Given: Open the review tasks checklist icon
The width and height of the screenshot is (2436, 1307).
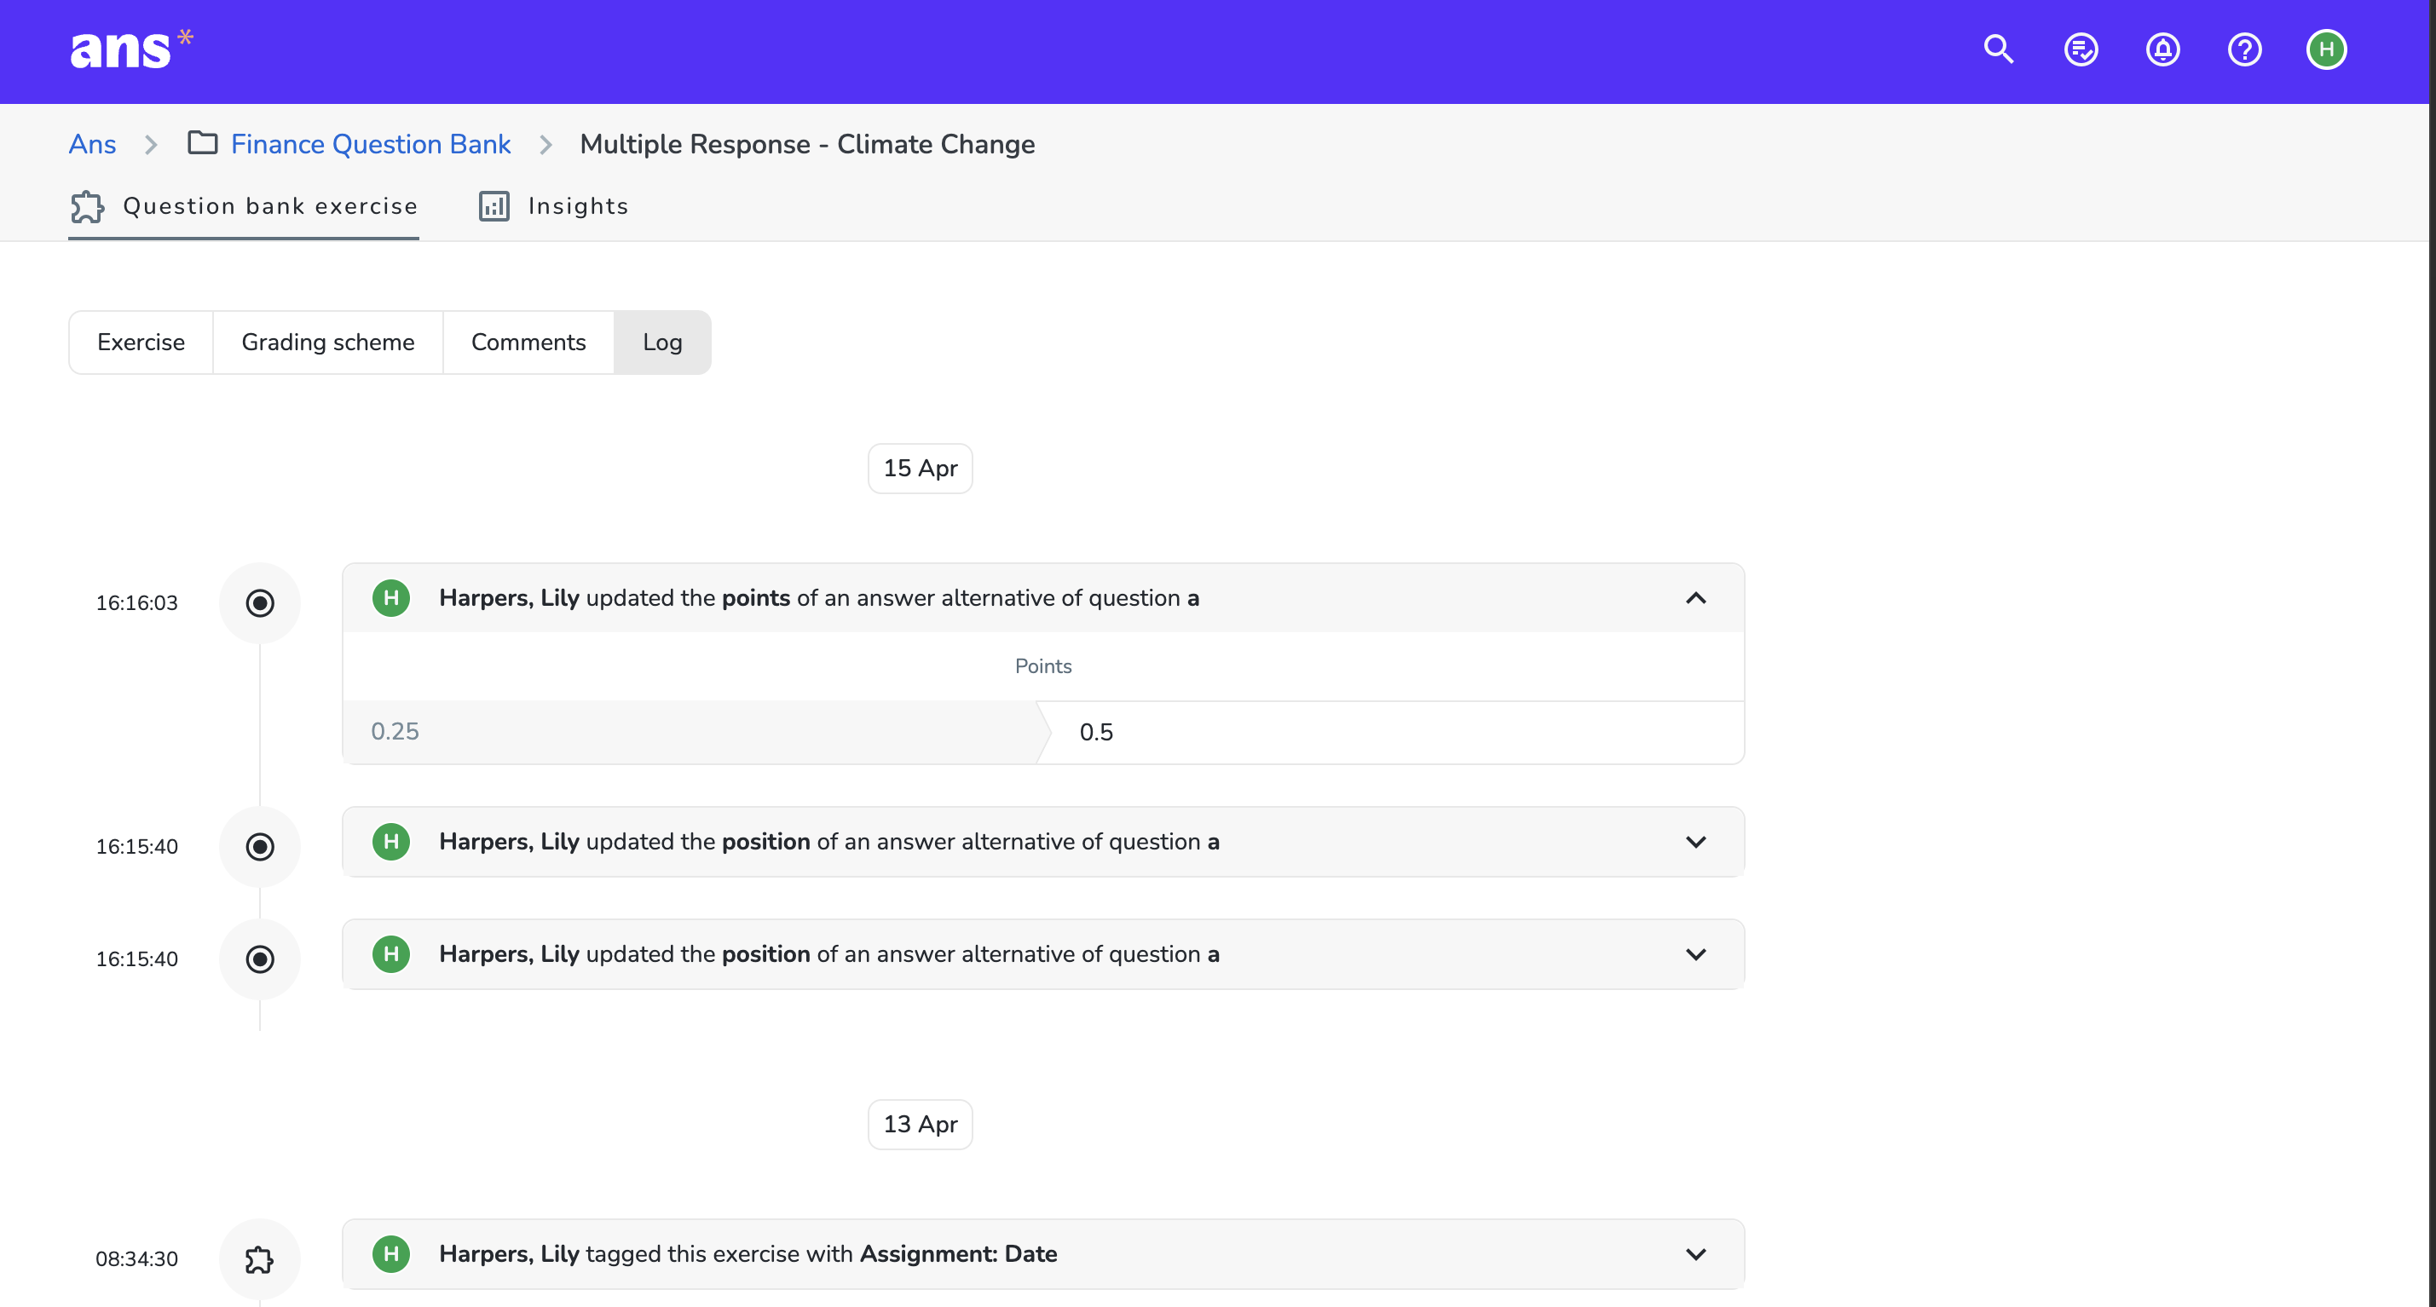Looking at the screenshot, I should (x=2081, y=49).
